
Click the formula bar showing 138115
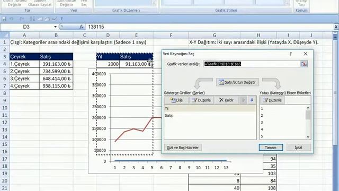point(210,27)
